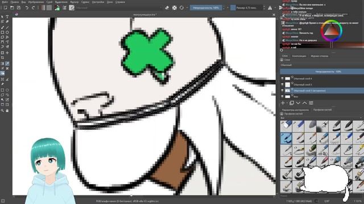Select the shape selection arrow tool
Screen dimensions: 364x204
(2, 16)
